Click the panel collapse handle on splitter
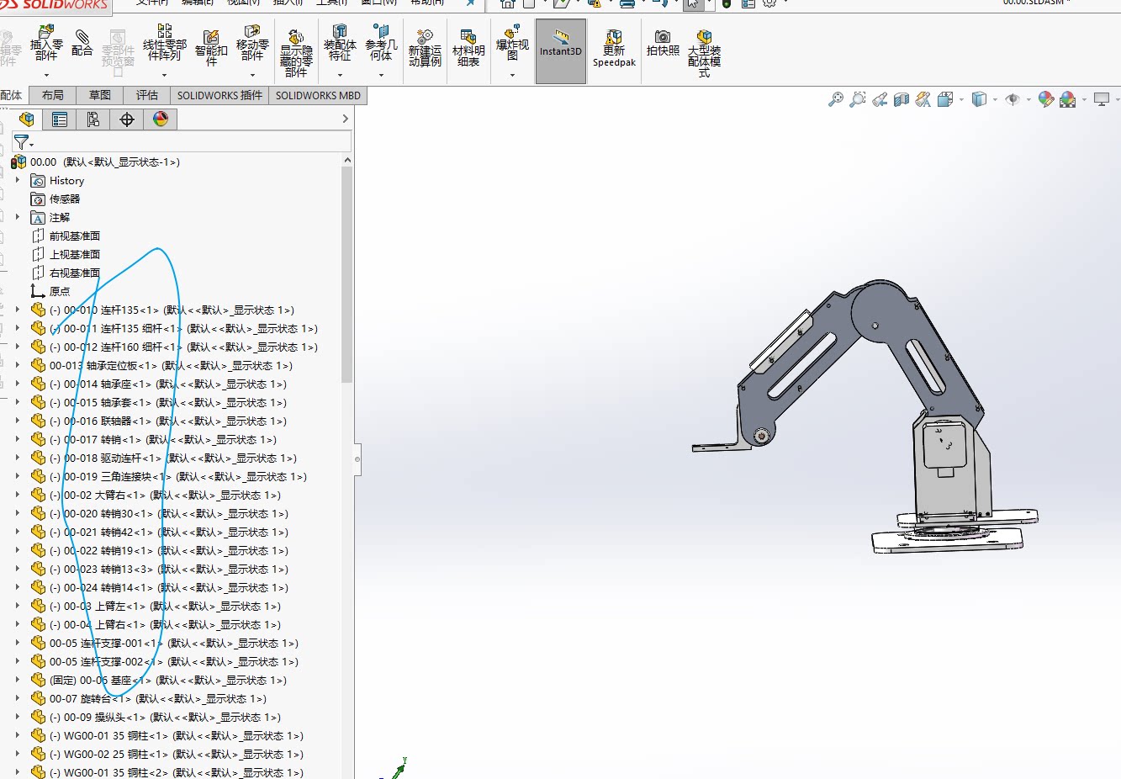This screenshot has height=779, width=1121. (x=357, y=459)
